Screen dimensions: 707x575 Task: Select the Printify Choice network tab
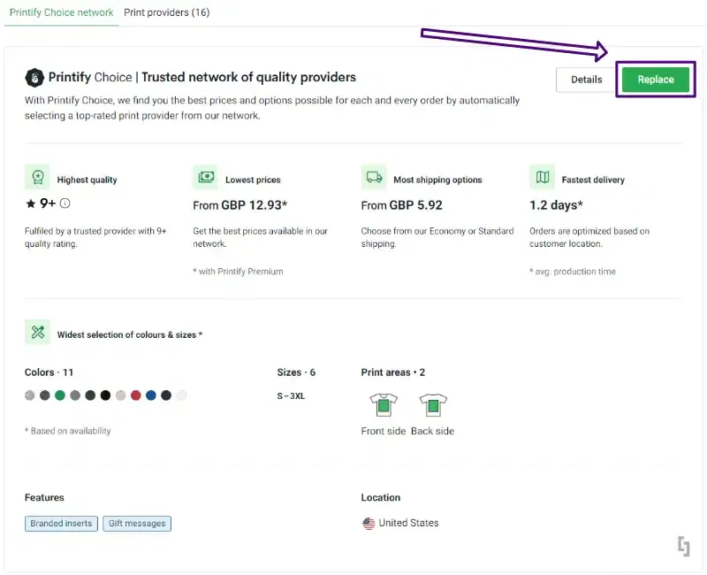click(60, 12)
